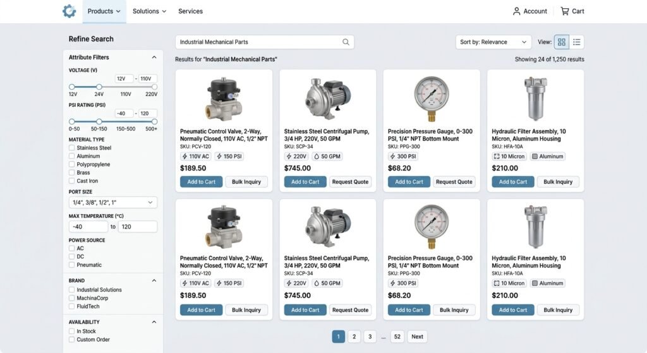
Task: Click voltage slider 12V start handle
Action: (72, 87)
